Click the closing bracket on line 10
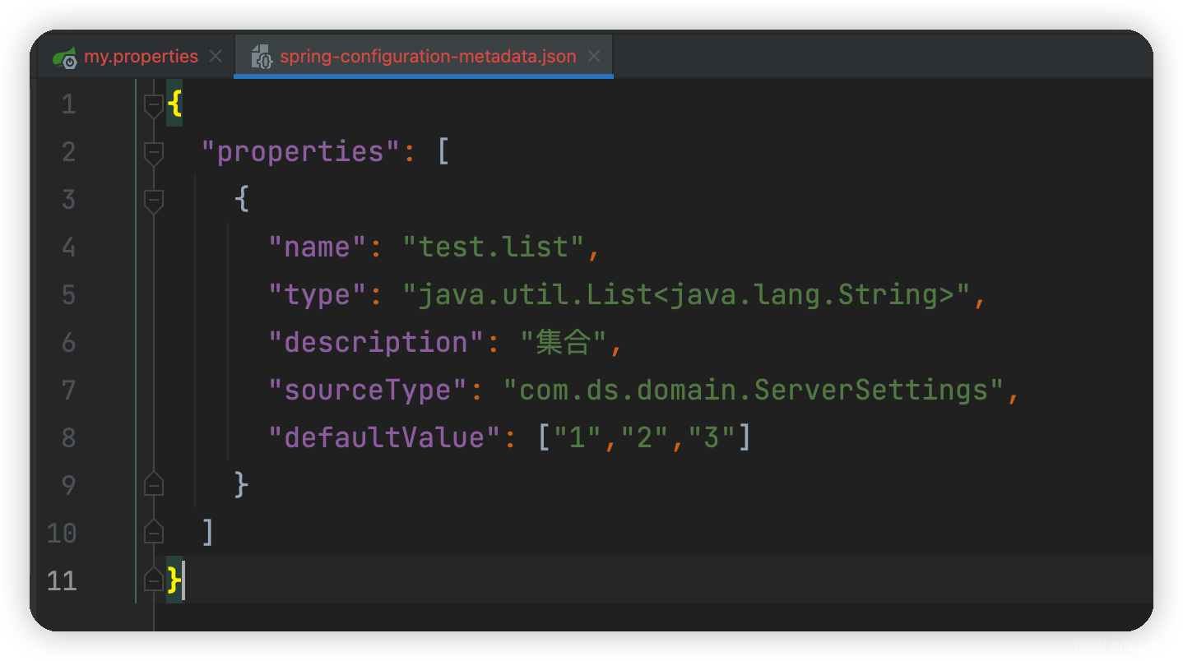This screenshot has width=1183, height=661. click(x=207, y=533)
